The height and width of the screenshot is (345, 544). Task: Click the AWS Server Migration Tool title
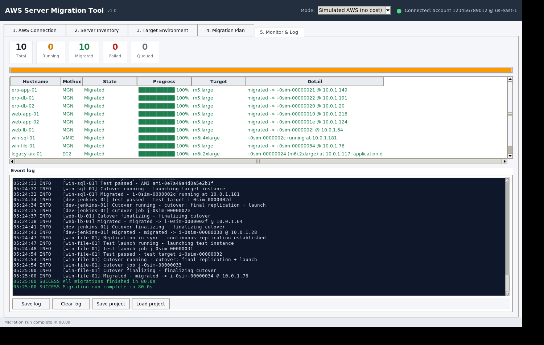[54, 11]
